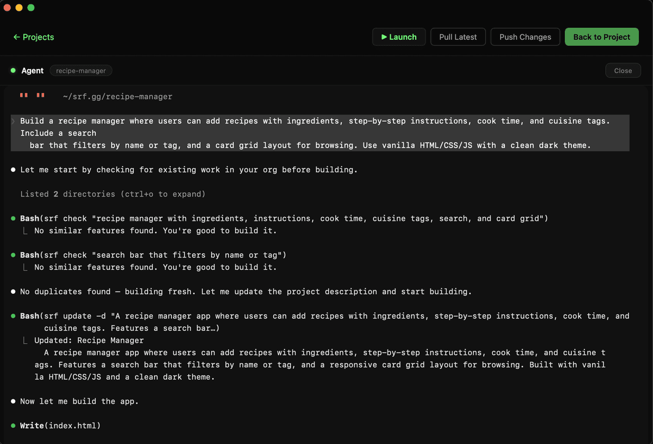Screen dimensions: 653x444
Task: Click the Bash search bar srf check line
Action: tap(153, 255)
